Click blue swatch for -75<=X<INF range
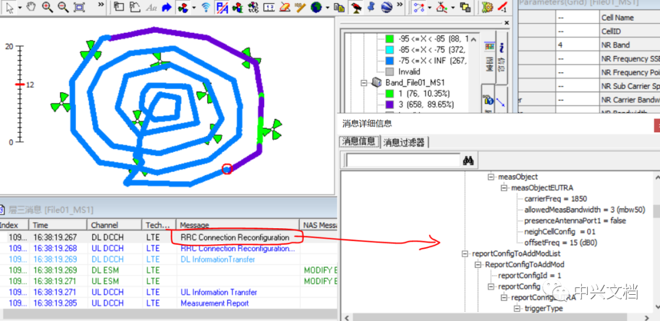 pyautogui.click(x=390, y=60)
